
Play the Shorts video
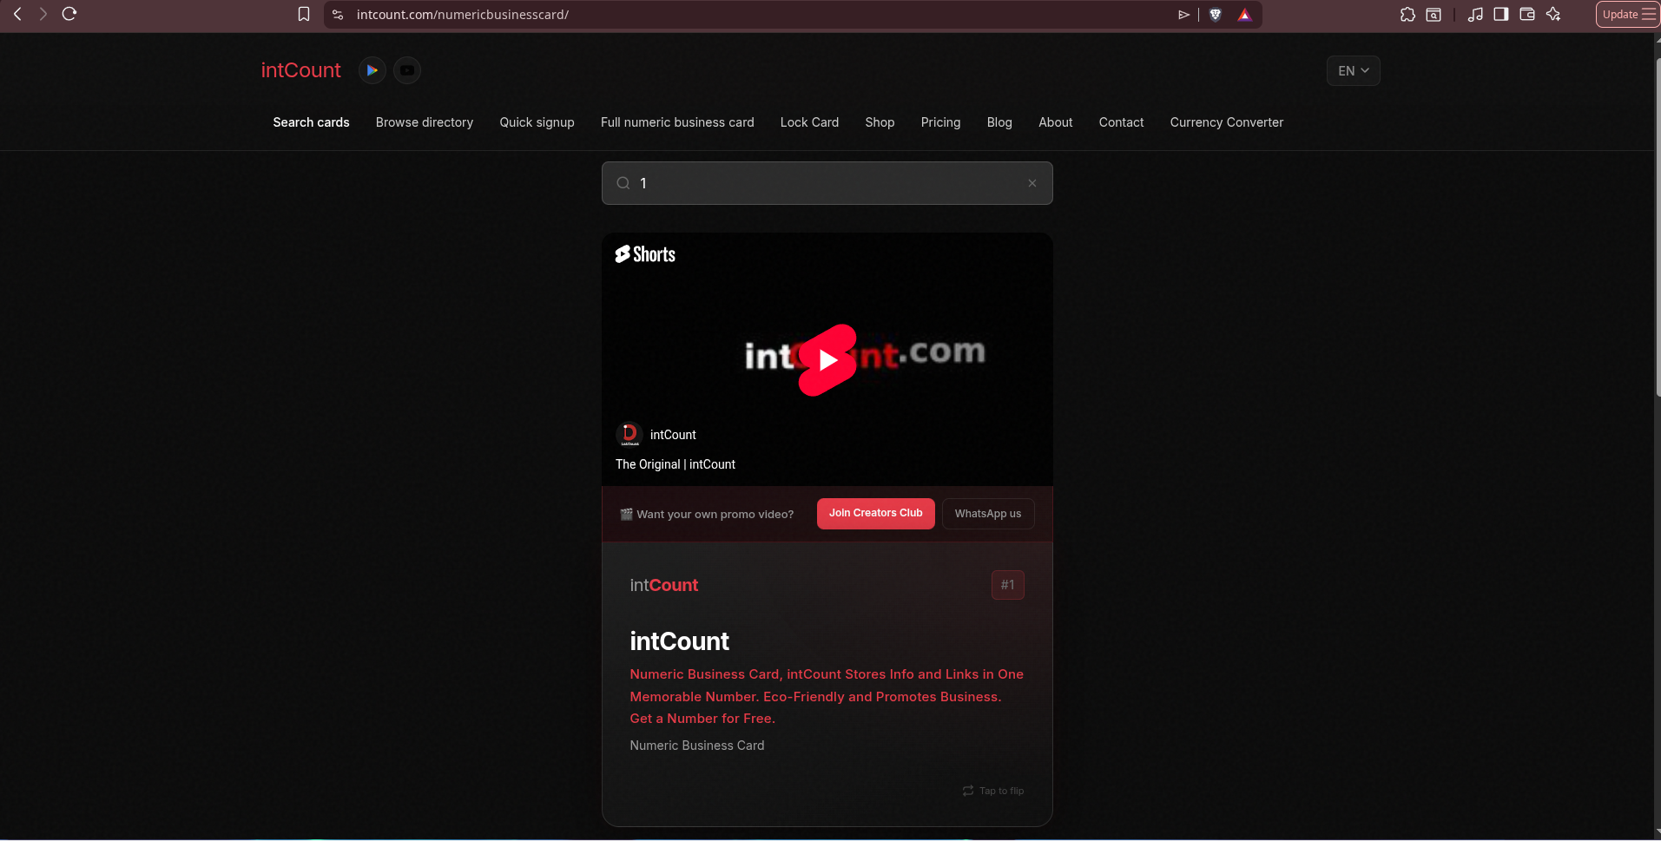[x=827, y=360]
